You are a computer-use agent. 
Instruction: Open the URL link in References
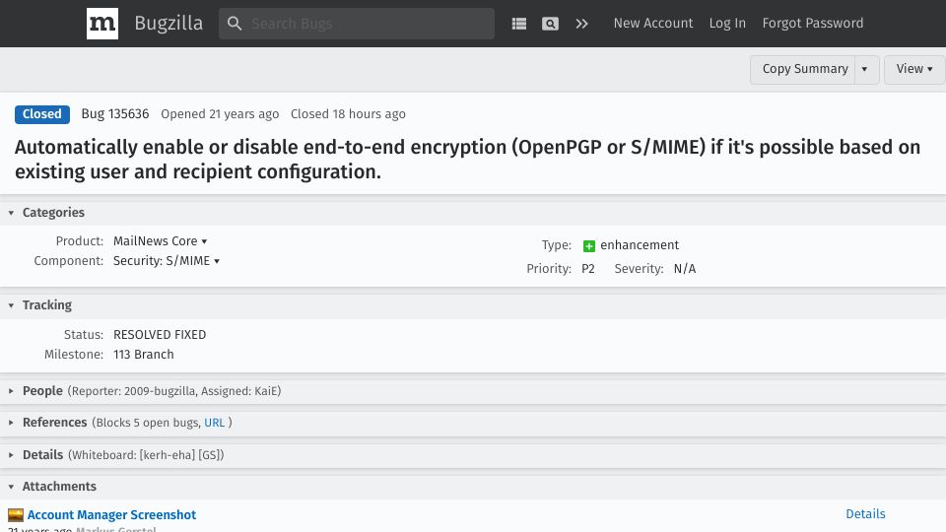click(x=214, y=423)
